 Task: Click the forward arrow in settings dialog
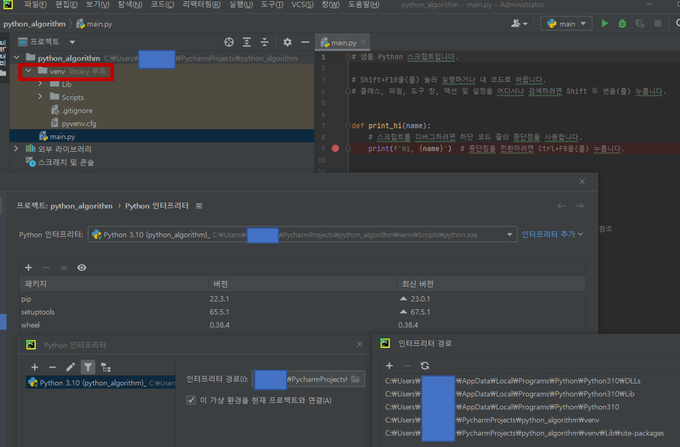coord(579,206)
